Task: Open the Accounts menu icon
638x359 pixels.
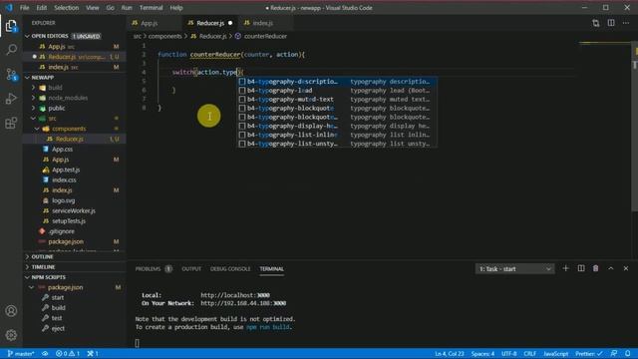Action: coord(11,311)
